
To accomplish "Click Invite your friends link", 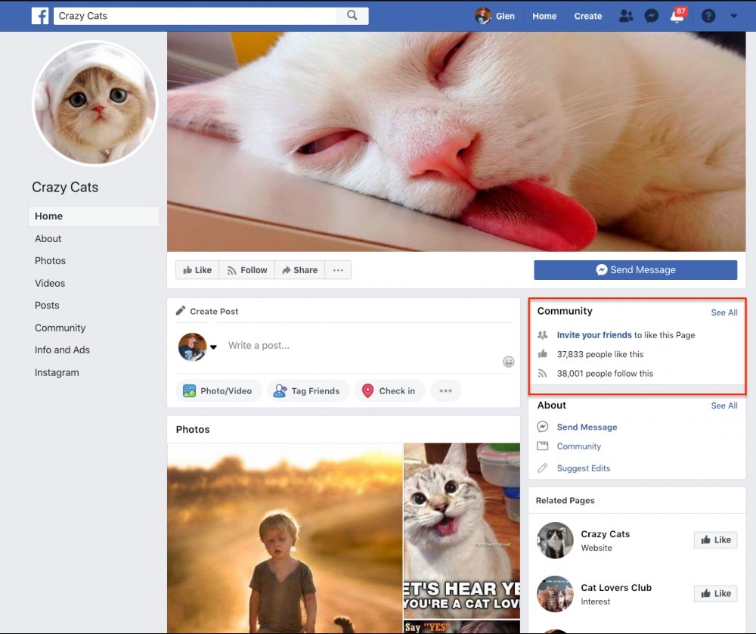I will [x=594, y=335].
